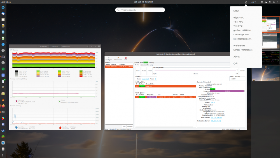This screenshot has height=158, width=280.
Task: Open LibreOffice Calc from the dock
Action: coord(3,38)
